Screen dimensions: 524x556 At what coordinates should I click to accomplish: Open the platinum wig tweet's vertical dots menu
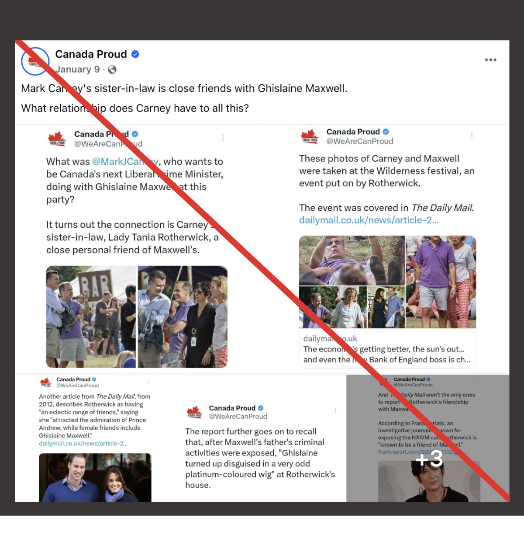point(335,411)
